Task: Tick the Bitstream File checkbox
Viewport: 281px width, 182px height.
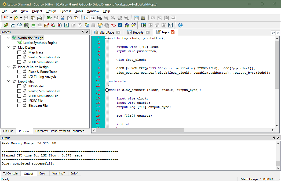Action: coord(19,106)
